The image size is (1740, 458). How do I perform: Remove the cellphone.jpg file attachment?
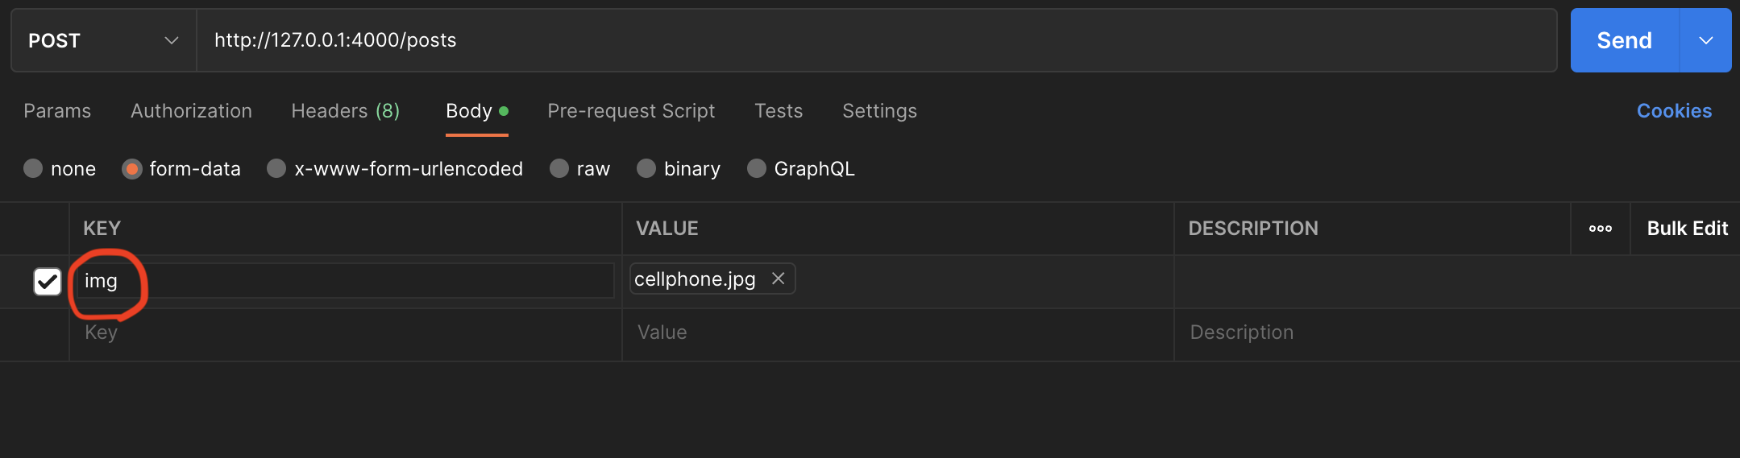click(778, 279)
